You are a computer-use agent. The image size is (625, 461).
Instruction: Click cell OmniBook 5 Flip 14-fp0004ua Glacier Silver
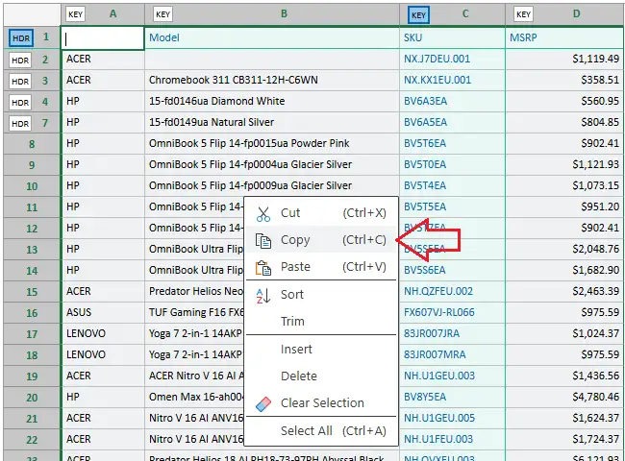[x=272, y=165]
